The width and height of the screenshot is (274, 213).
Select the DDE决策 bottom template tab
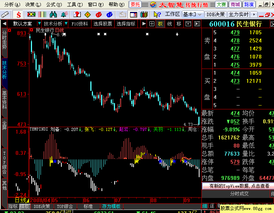(42, 206)
